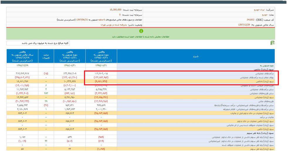
Task: Click the ISIC industry code 341002
Action: (x=250, y=20)
